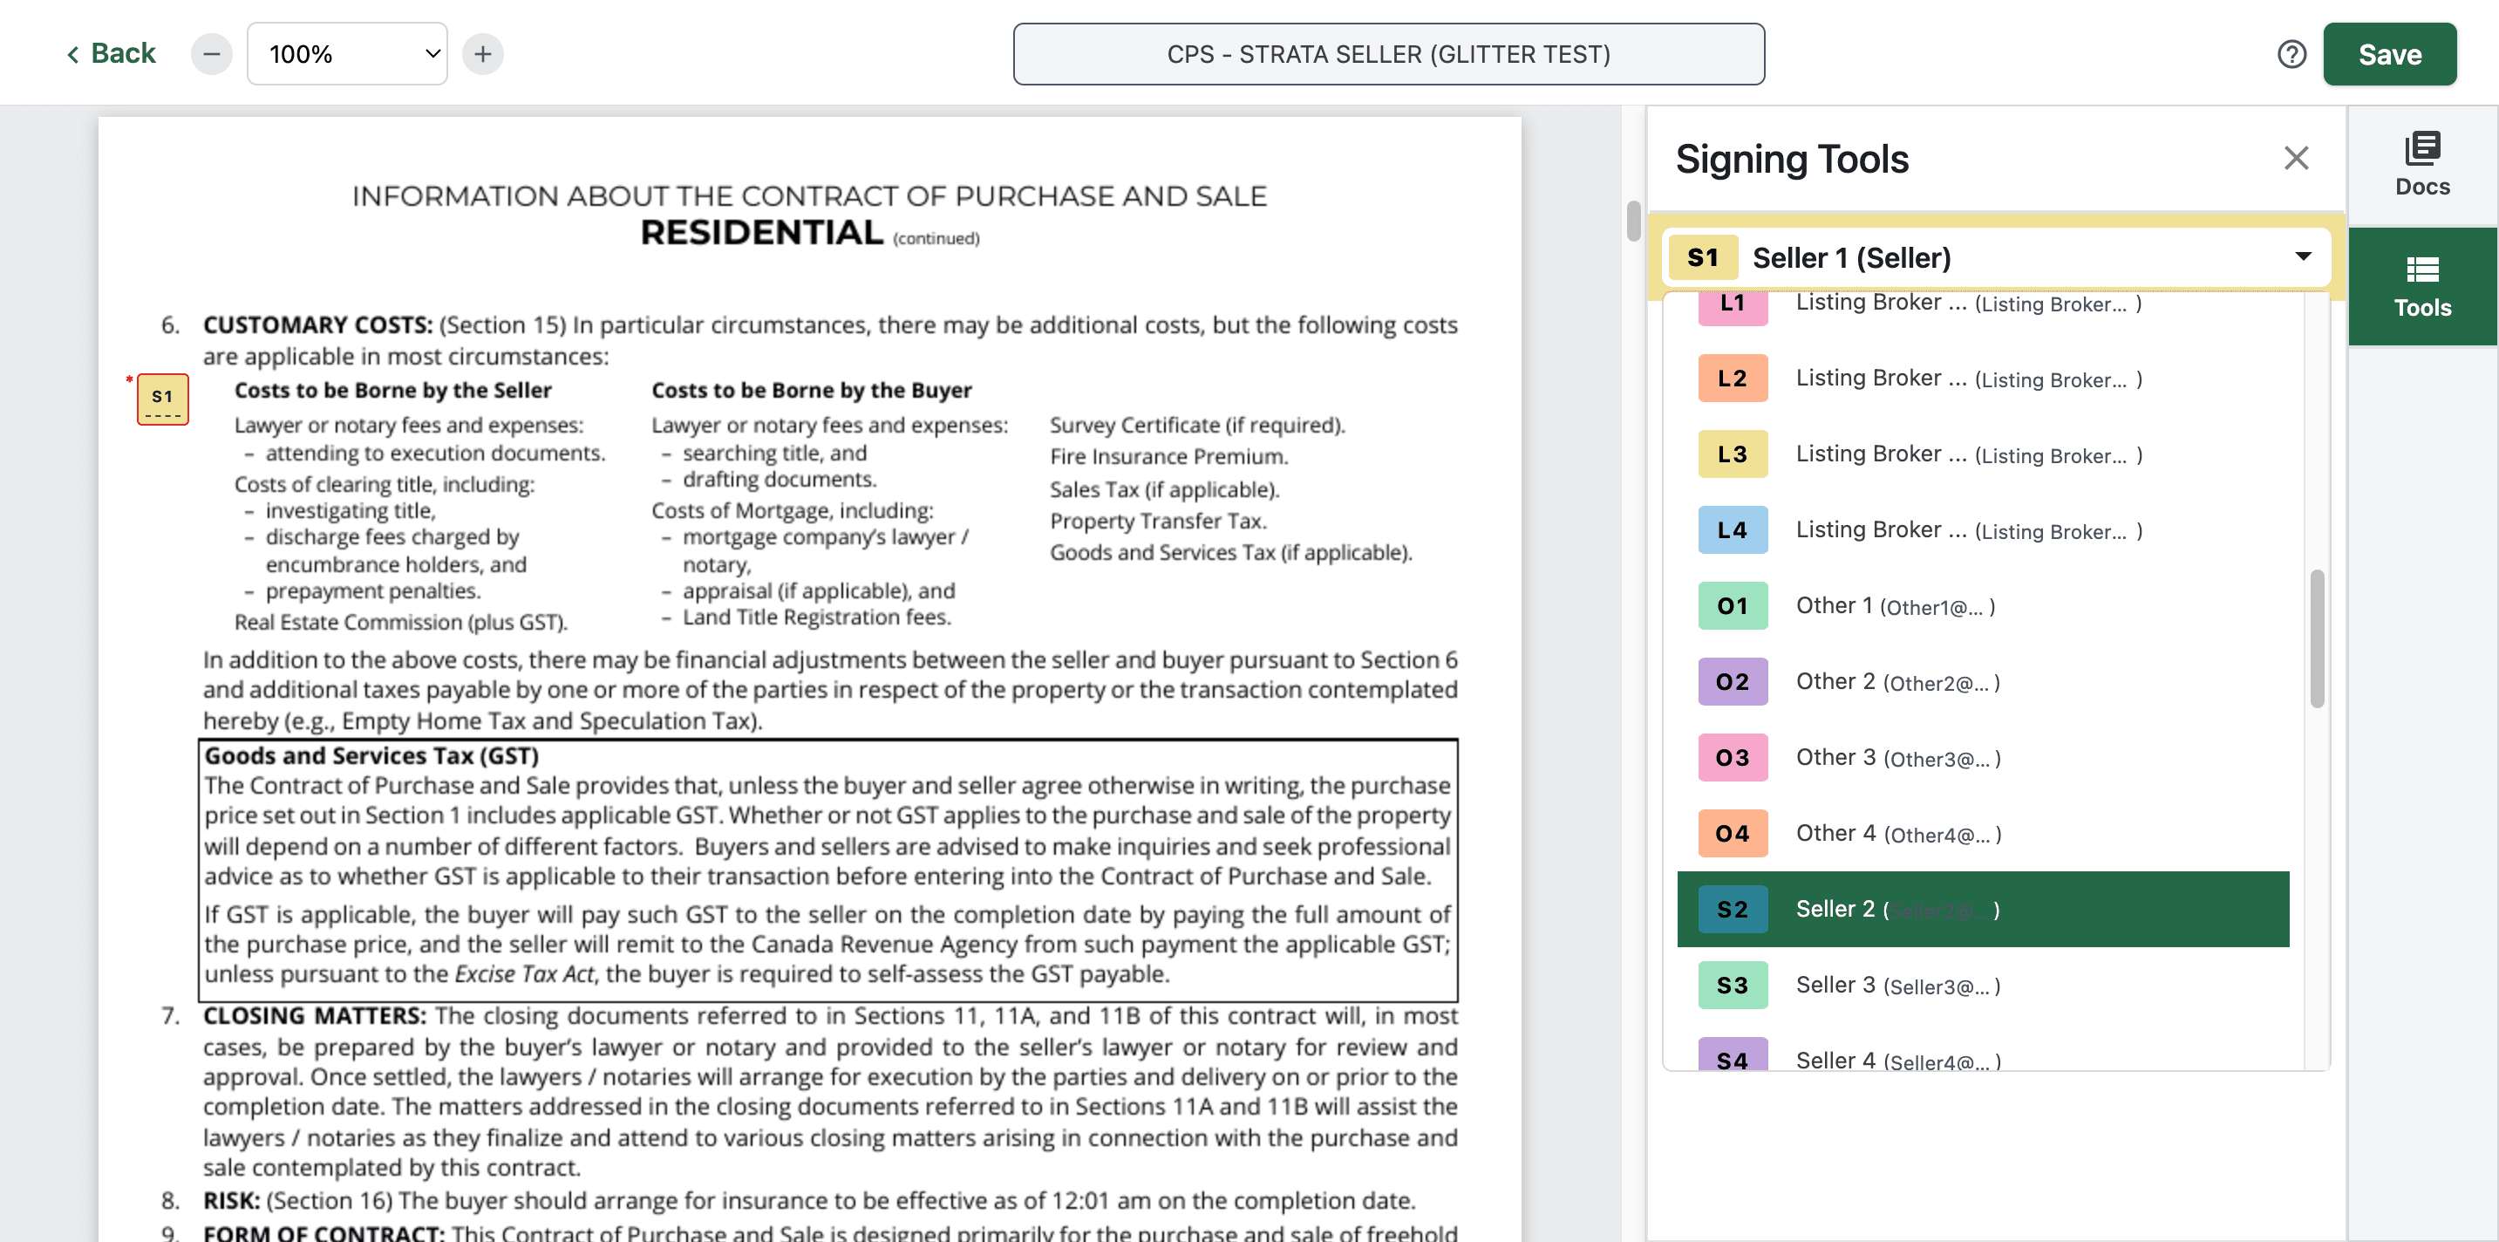
Task: Click the 'RISK:' section heading
Action: click(x=231, y=1200)
